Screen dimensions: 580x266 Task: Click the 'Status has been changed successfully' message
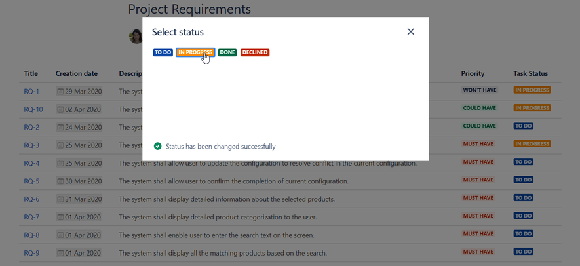(x=220, y=147)
